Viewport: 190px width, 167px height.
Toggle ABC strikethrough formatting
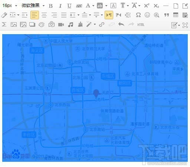point(79,6)
